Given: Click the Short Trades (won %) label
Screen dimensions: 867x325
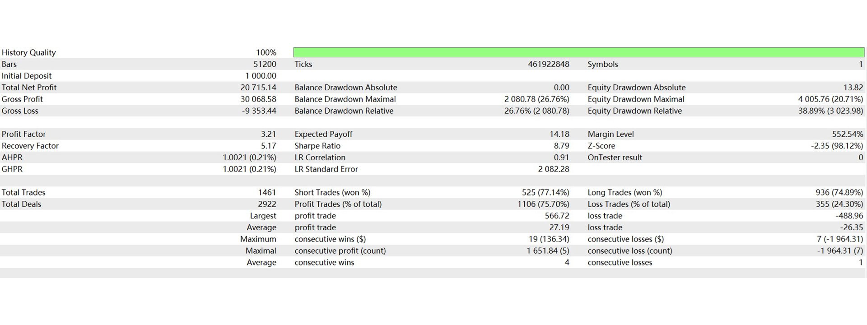Looking at the screenshot, I should pos(332,192).
